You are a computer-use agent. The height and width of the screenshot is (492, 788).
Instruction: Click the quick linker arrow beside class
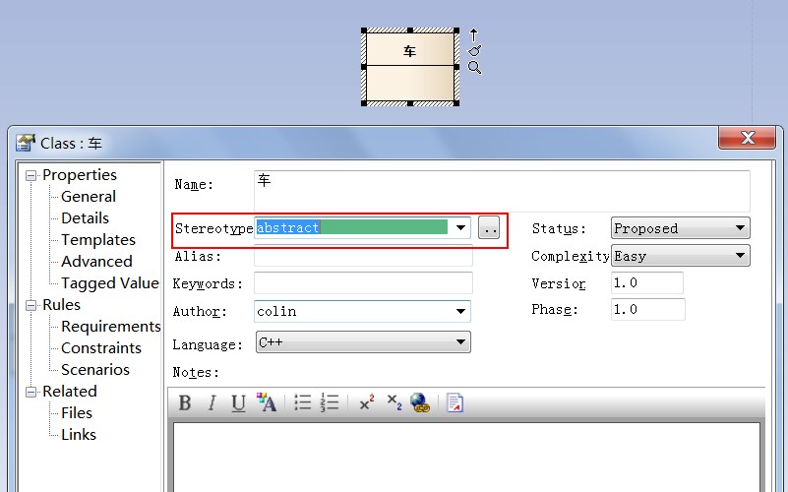[474, 34]
